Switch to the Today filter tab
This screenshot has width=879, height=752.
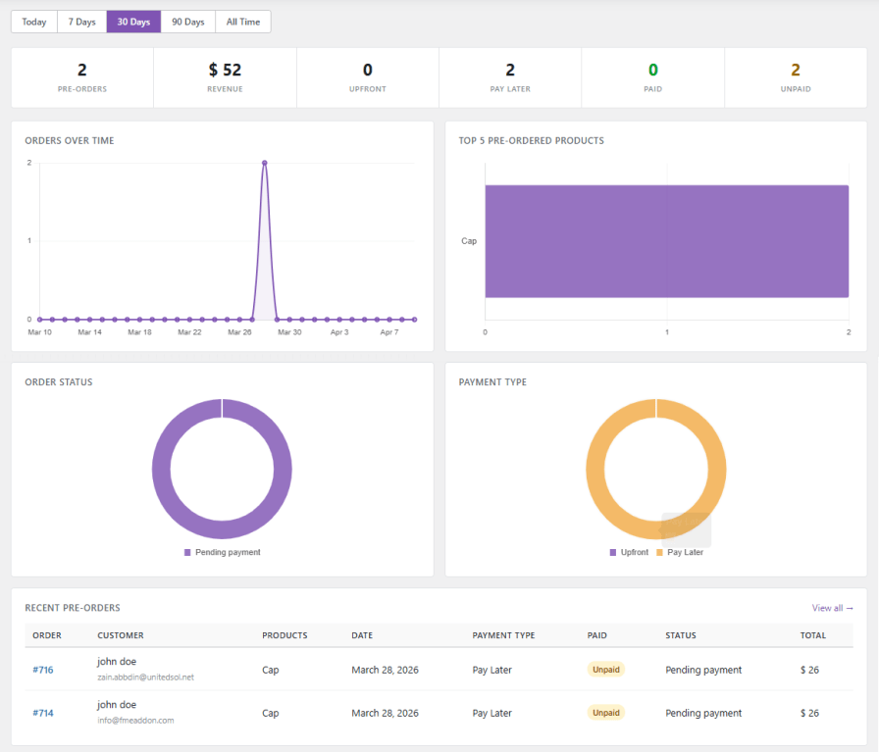tap(33, 21)
